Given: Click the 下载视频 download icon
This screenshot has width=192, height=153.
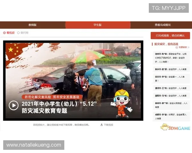Looking at the screenshot, I should 101,125.
